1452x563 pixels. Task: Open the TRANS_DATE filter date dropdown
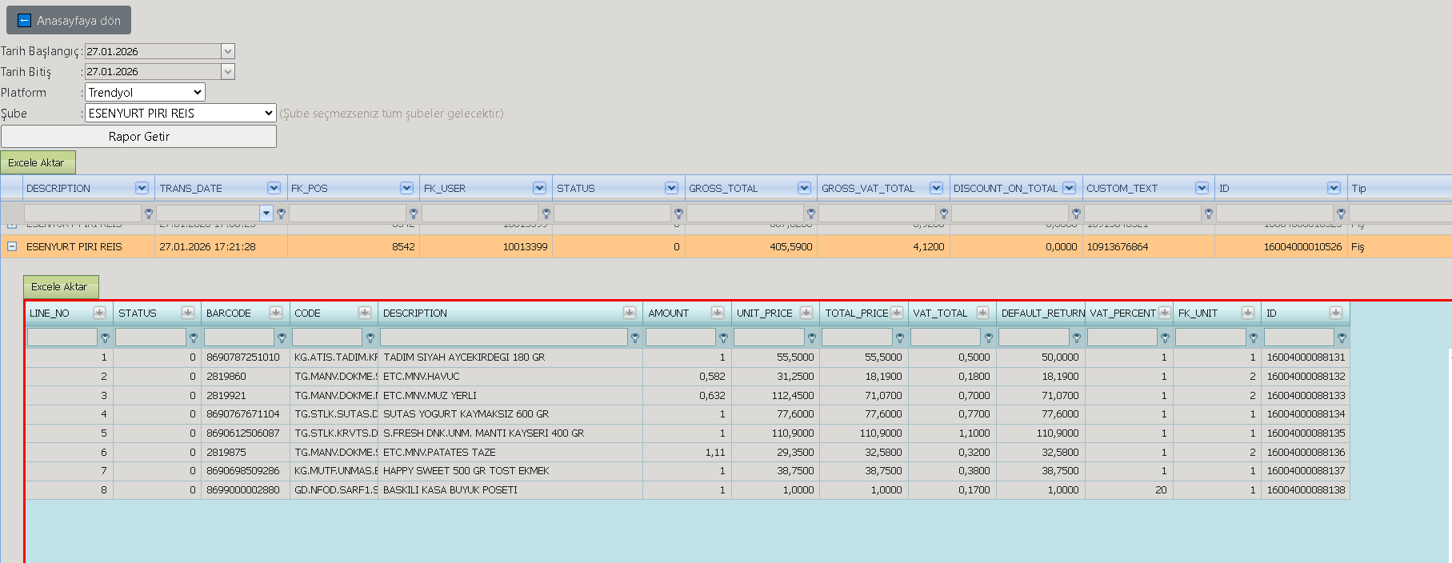point(266,213)
